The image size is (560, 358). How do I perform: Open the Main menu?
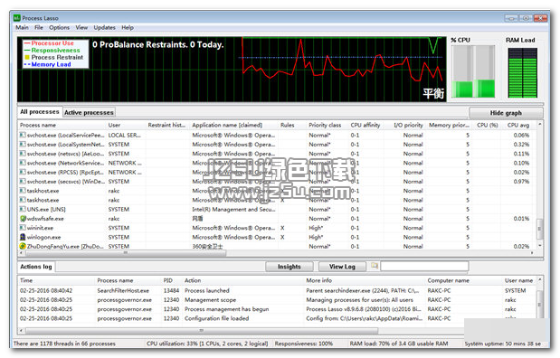[22, 27]
